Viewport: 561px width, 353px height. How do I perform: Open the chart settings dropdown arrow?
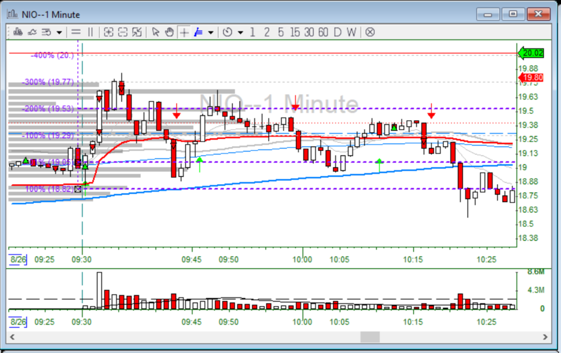(59, 32)
